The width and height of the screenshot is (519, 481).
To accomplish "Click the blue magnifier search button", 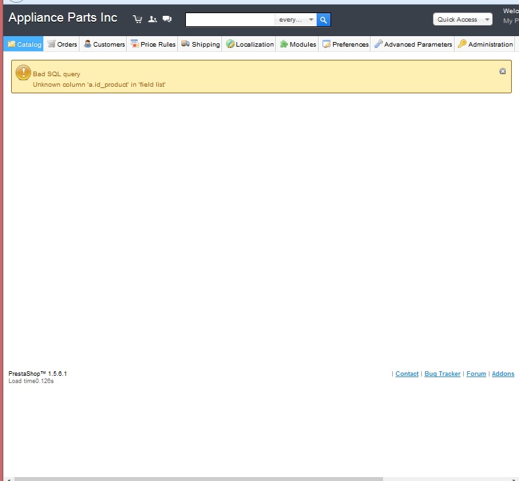I will coord(323,20).
